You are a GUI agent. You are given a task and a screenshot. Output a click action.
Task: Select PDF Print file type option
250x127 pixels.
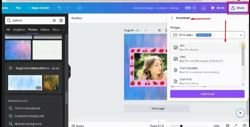point(206,81)
